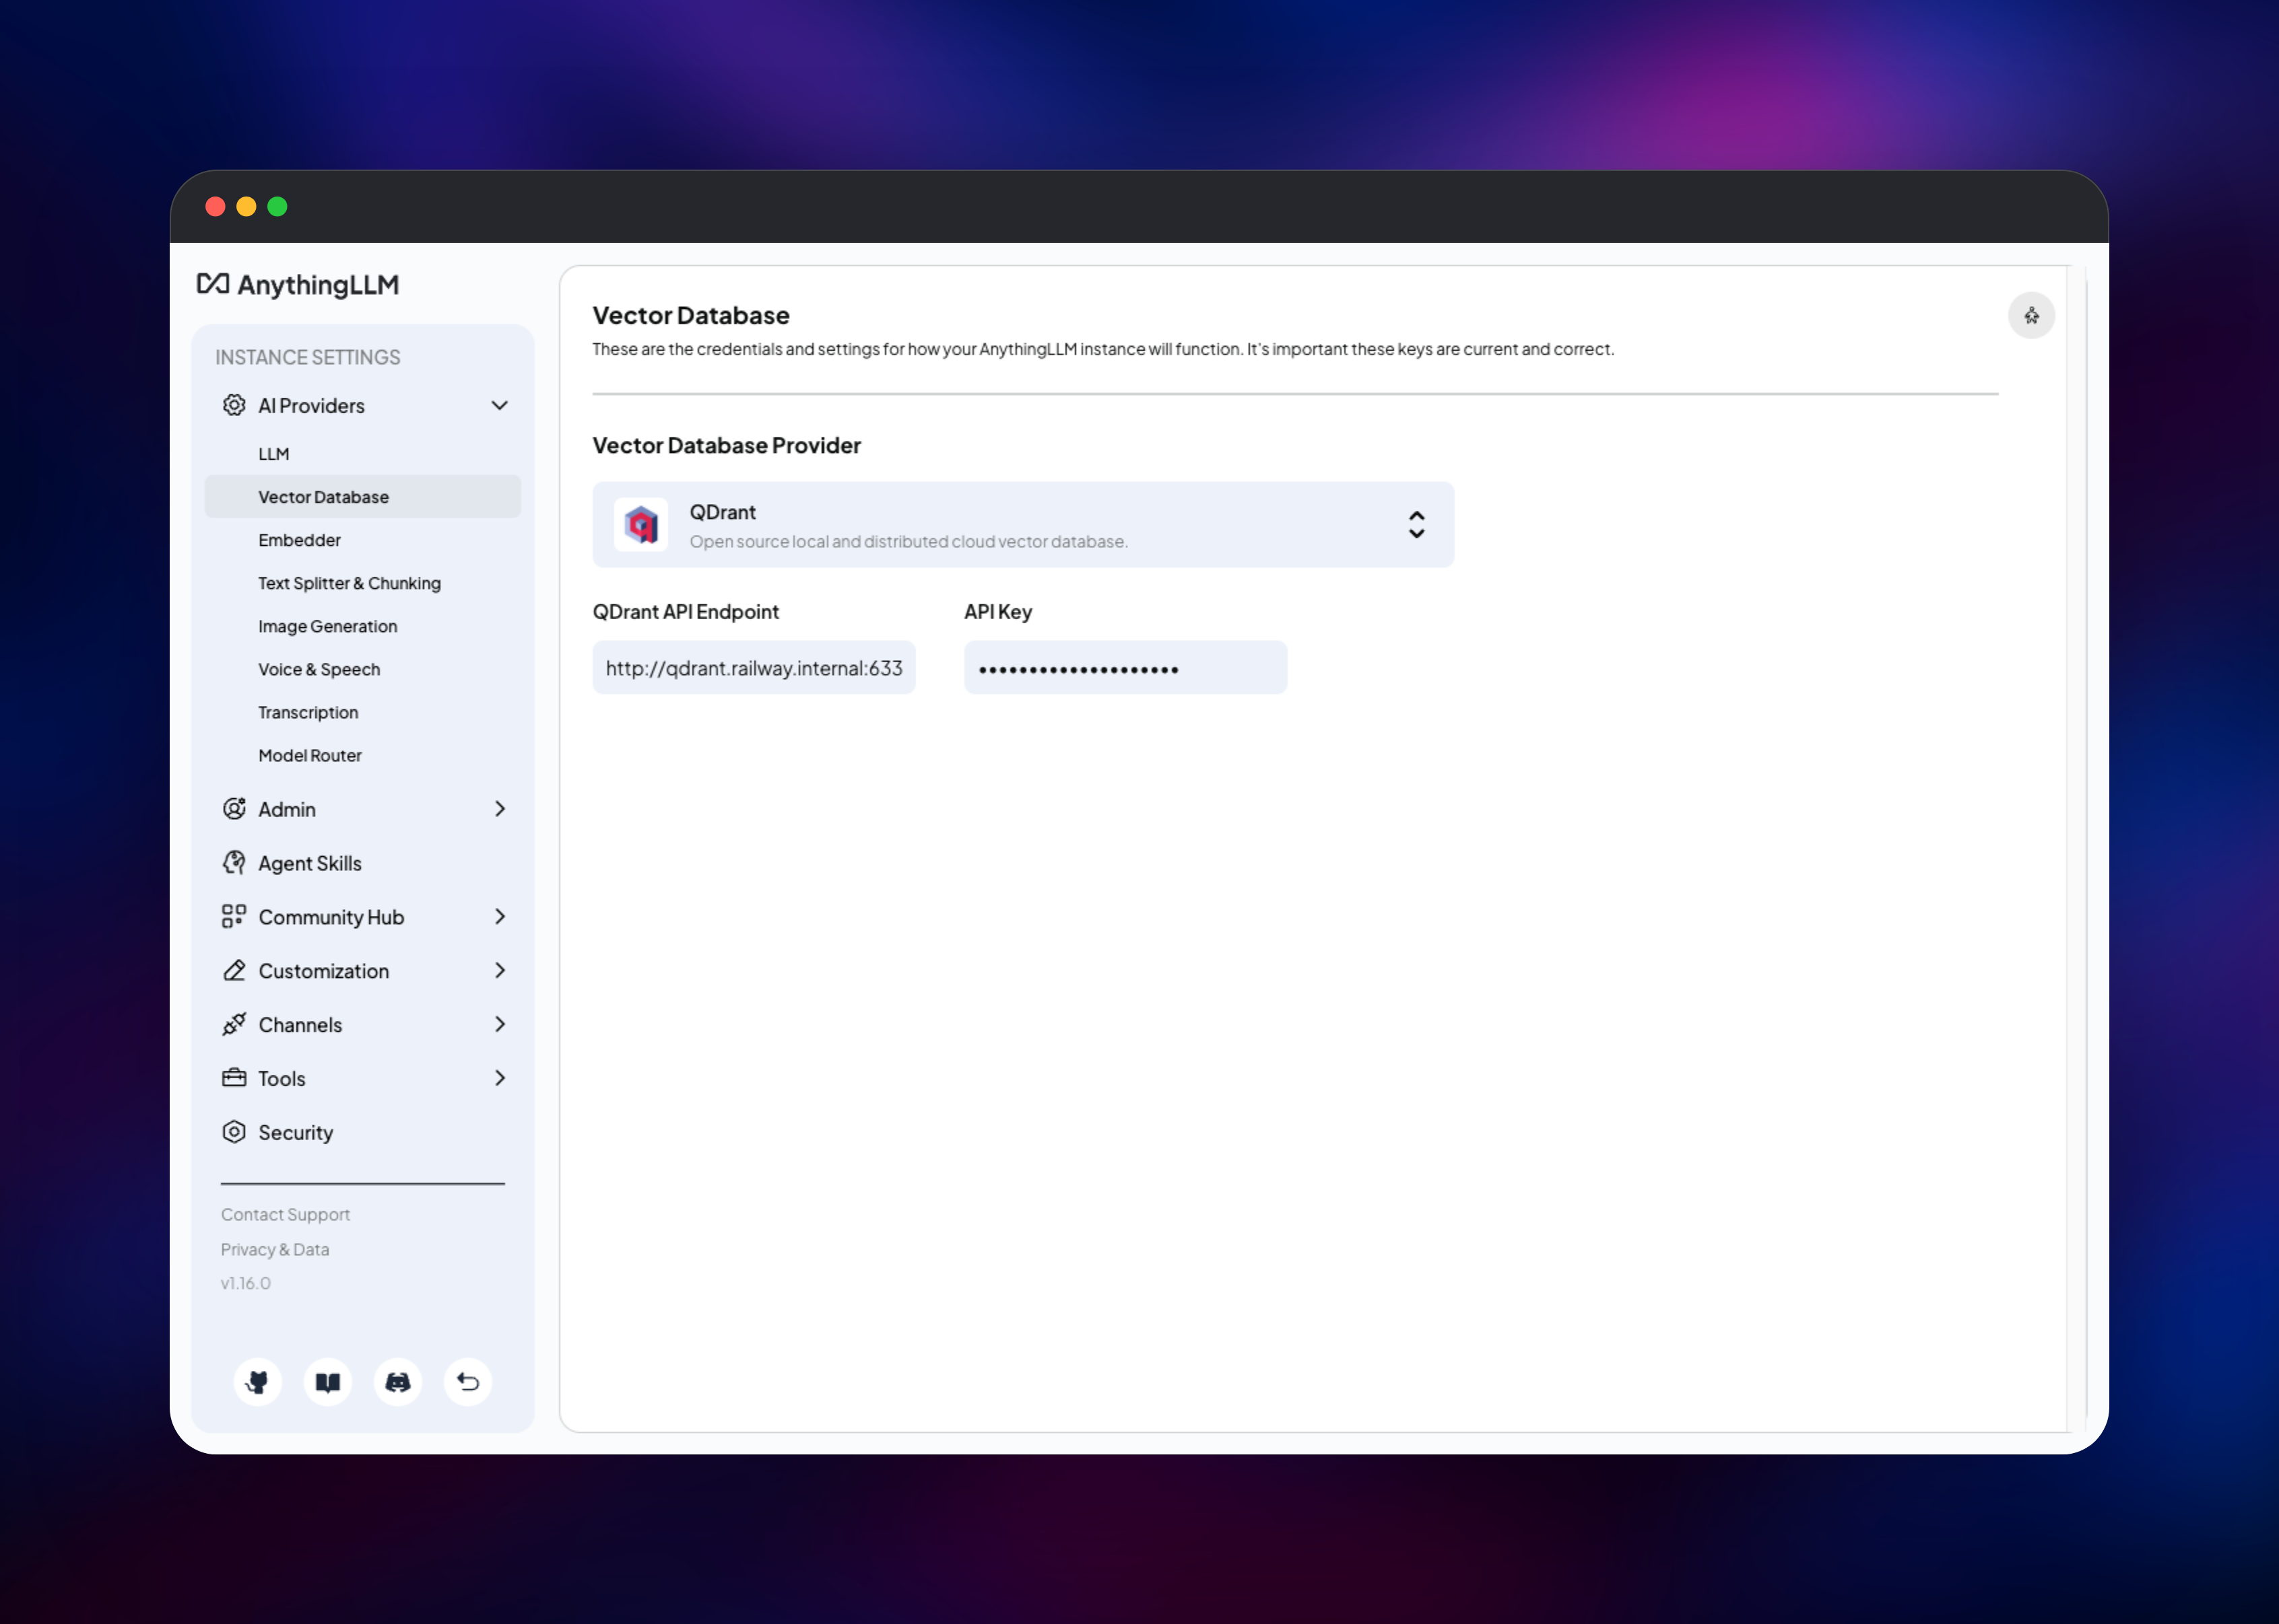Click the v1.16.0 version text

click(246, 1283)
